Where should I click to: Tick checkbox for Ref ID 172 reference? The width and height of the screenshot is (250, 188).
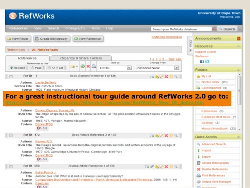click(11, 135)
